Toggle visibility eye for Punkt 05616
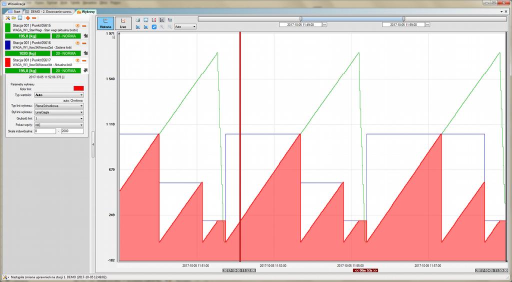 point(77,43)
